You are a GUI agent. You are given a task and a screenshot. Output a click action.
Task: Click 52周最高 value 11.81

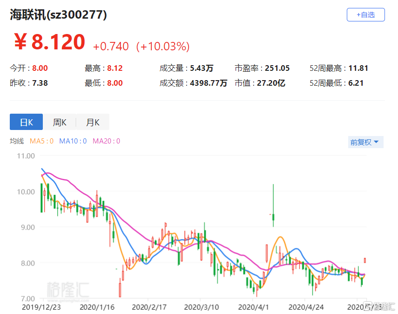click(358, 68)
